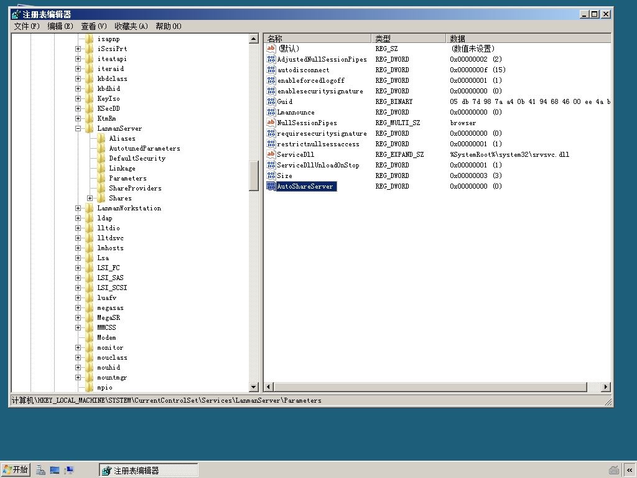
Task: Select the AdjustedNullSessionPipes value
Action: point(322,59)
